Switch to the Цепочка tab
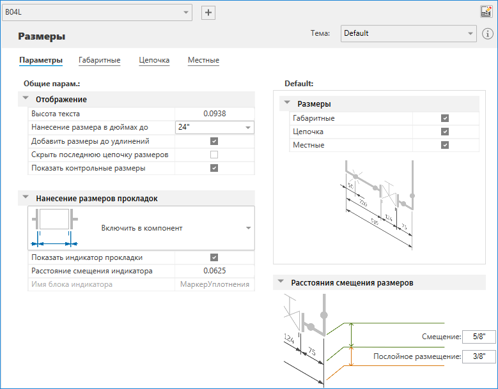The image size is (498, 389). 154,60
